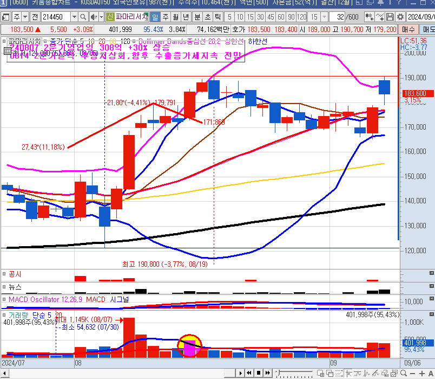
Task: Click the bar count field showing 32
Action: [x=338, y=17]
